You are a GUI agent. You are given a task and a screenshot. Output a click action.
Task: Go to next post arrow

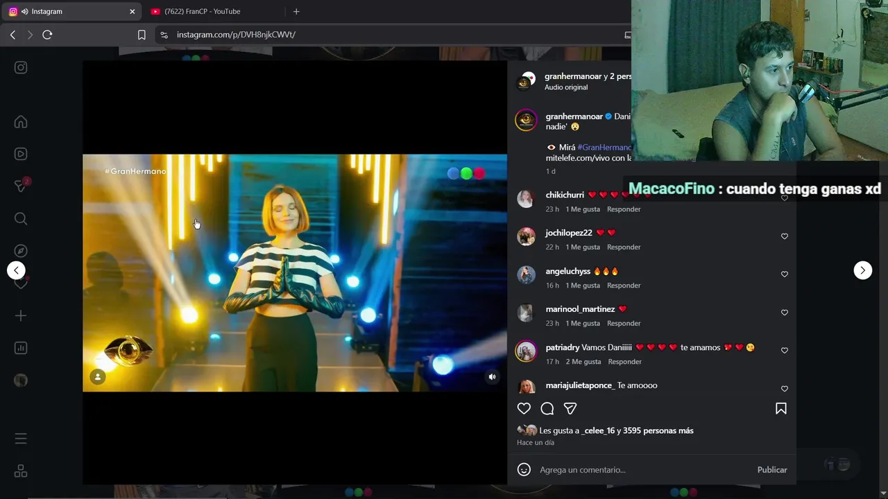[x=862, y=270]
